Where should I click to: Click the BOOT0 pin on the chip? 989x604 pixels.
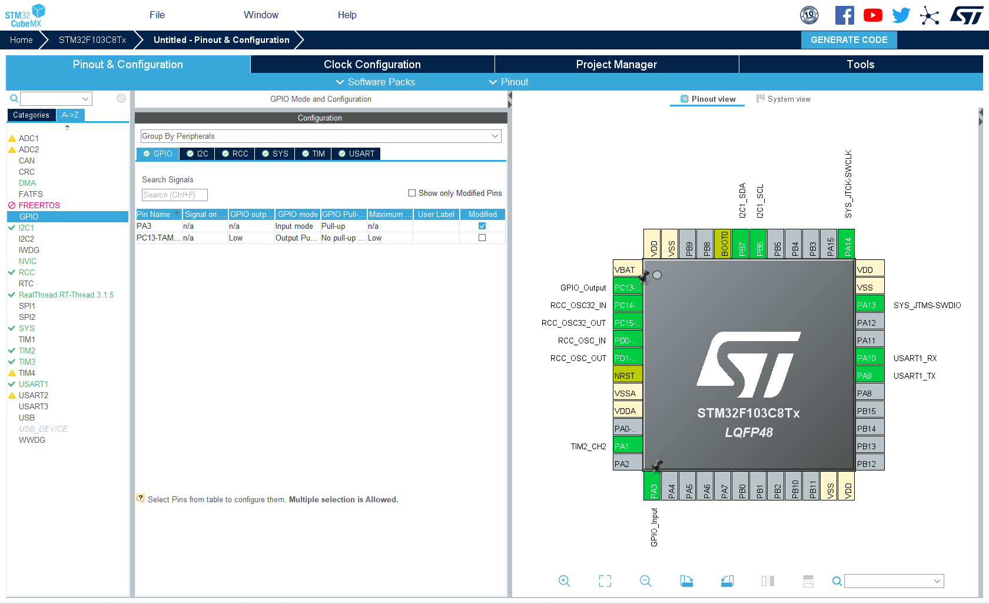coord(722,243)
